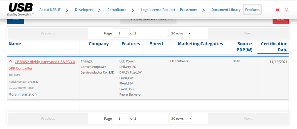Click the top Next page button
This screenshot has width=297, height=129.
tap(248, 33)
